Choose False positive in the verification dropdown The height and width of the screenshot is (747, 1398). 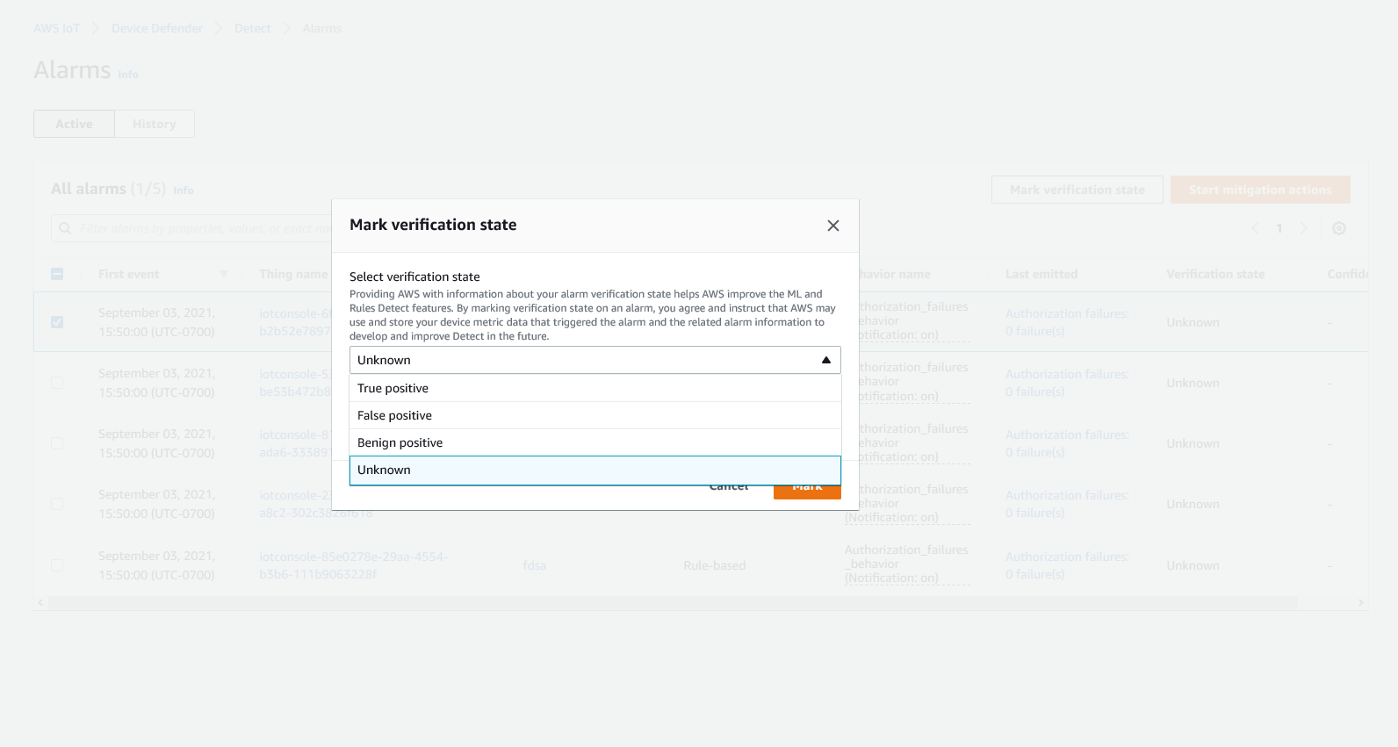393,414
